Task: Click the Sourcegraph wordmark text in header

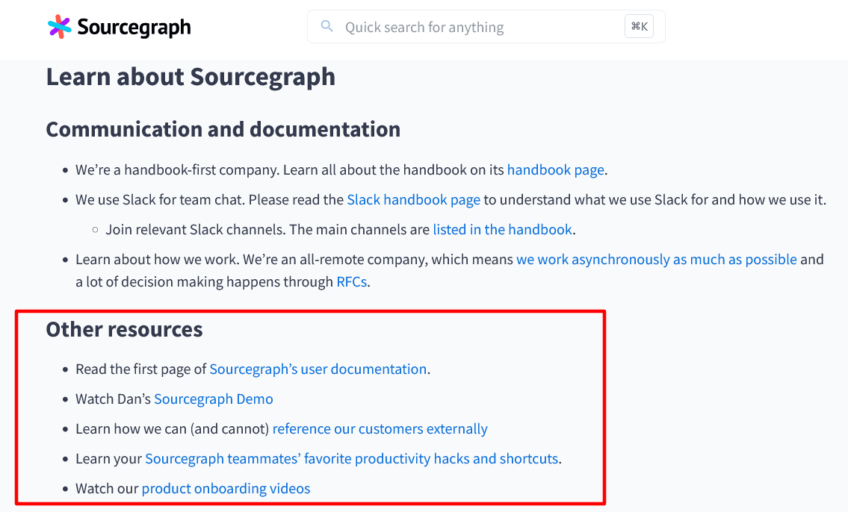Action: (134, 28)
